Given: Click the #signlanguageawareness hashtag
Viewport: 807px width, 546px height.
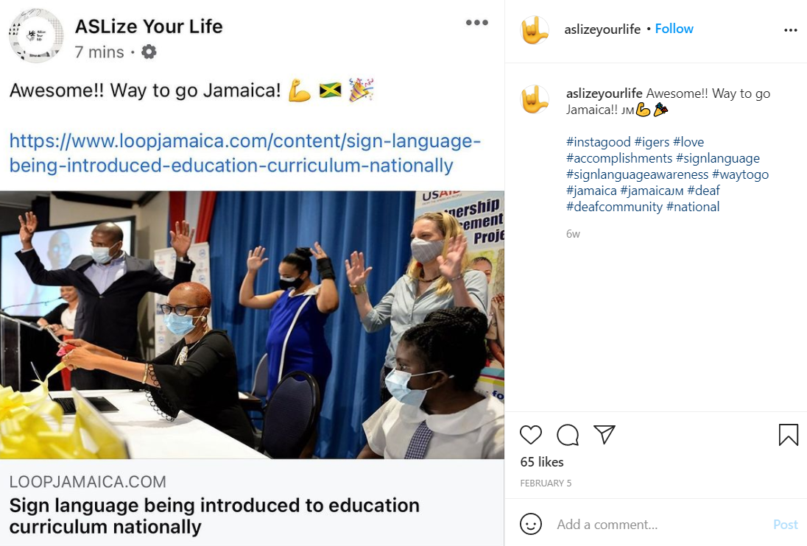Looking at the screenshot, I should (637, 174).
